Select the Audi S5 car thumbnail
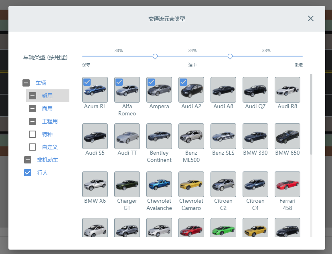Viewport: 332px width, 254px height. click(95, 136)
